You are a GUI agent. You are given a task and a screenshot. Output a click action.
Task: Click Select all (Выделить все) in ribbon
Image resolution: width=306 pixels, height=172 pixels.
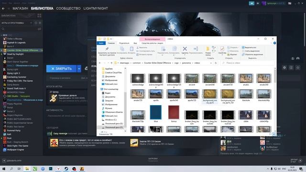pos(249,48)
